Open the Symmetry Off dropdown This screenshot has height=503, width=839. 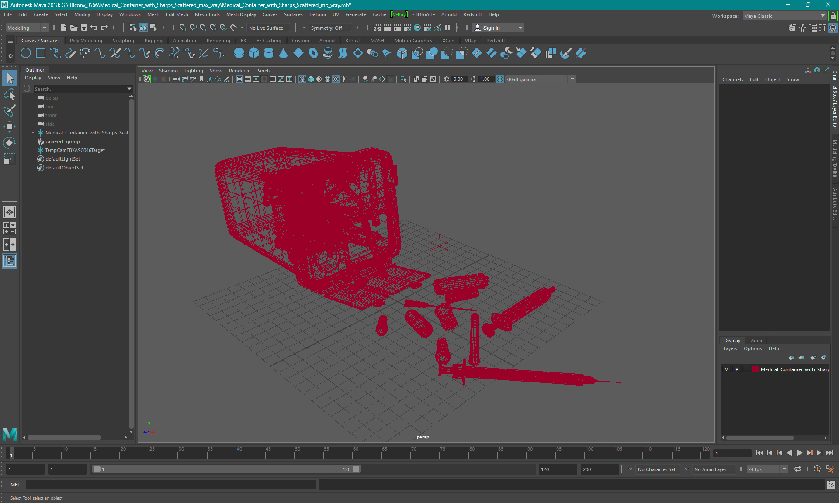pyautogui.click(x=330, y=28)
